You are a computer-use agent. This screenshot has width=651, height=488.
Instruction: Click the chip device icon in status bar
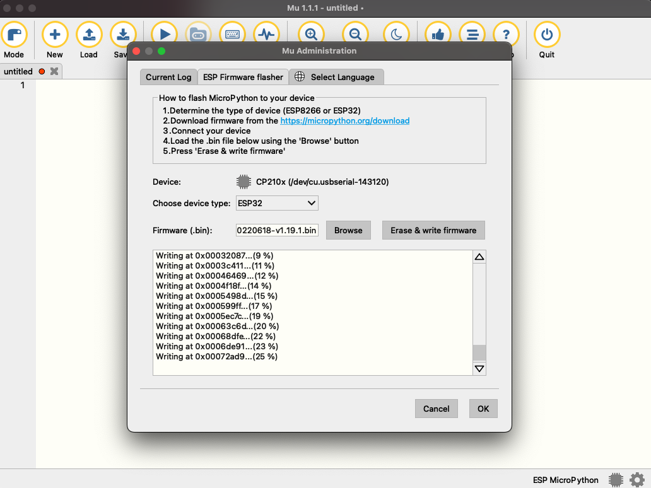[616, 480]
